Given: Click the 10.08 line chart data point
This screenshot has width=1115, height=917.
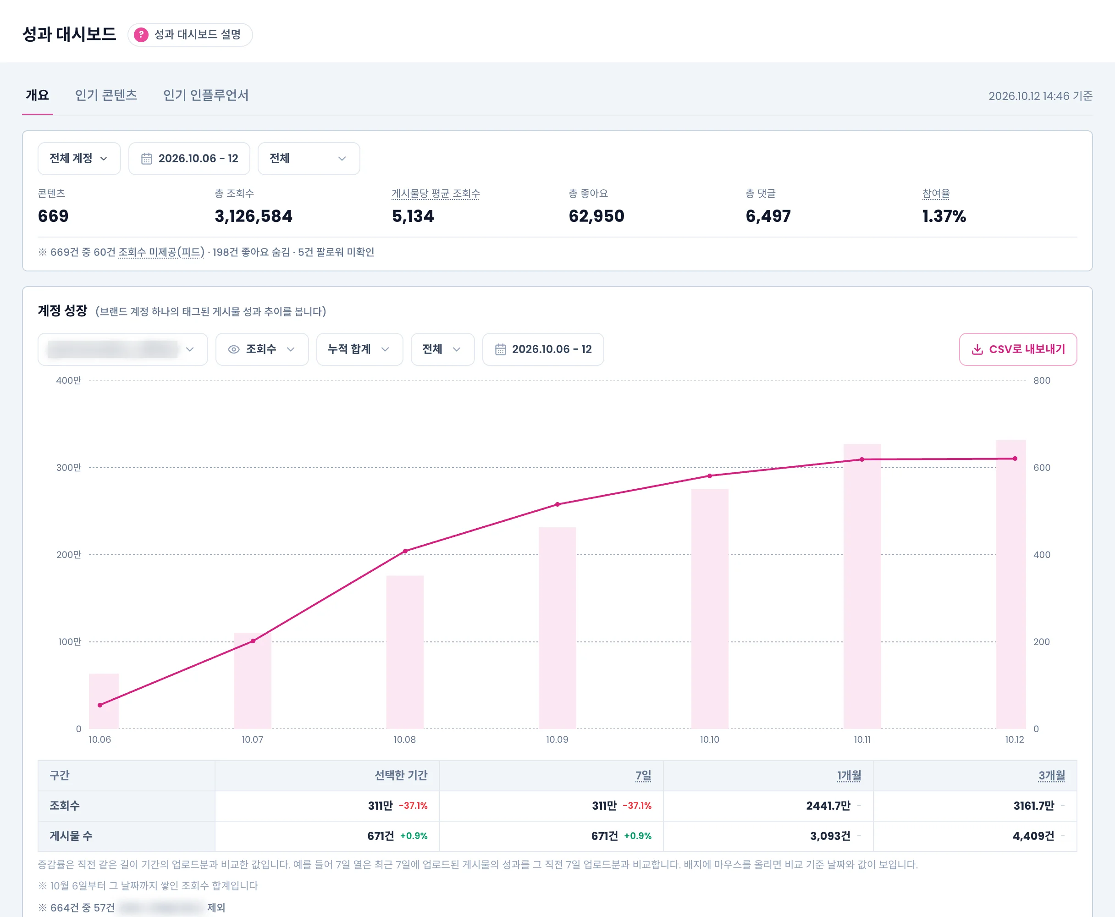Looking at the screenshot, I should [405, 551].
